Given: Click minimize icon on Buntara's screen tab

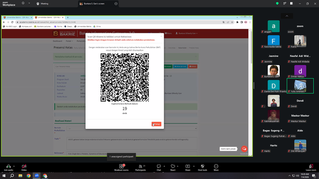Looking at the screenshot, I should pyautogui.click(x=116, y=3).
